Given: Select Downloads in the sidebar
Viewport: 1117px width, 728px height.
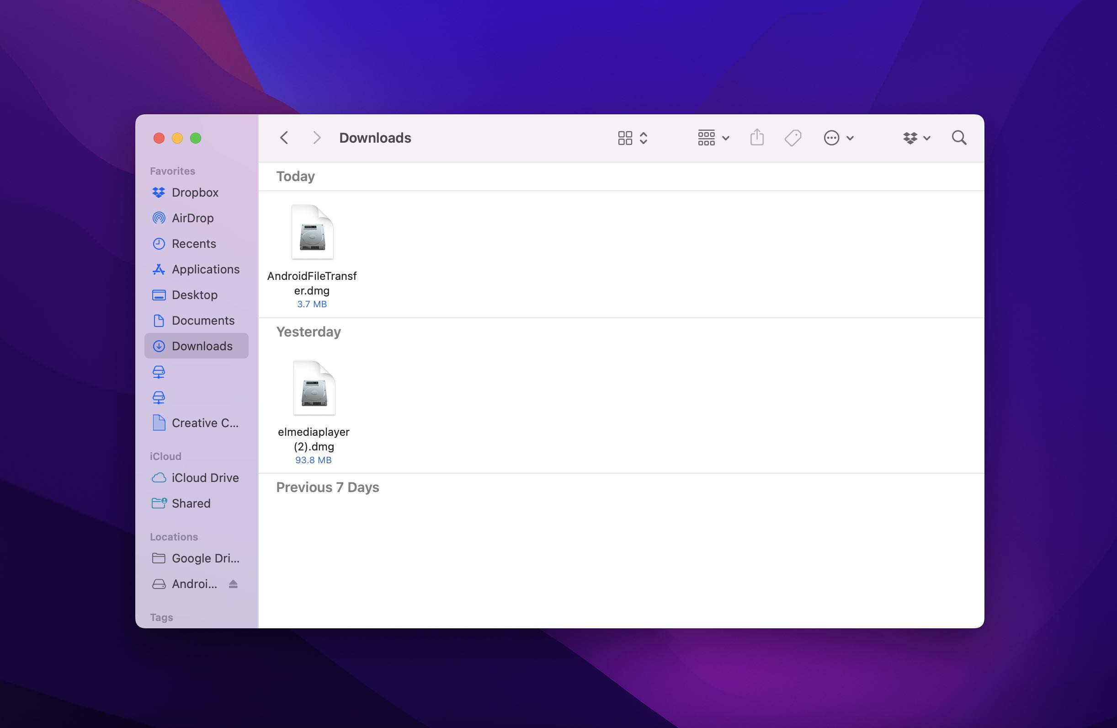Looking at the screenshot, I should [196, 346].
